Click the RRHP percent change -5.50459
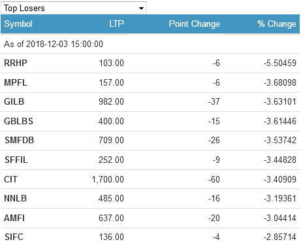This screenshot has height=242, width=301. point(280,63)
